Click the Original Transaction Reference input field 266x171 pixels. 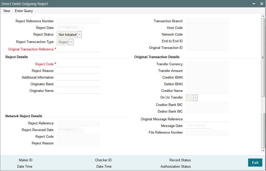pos(78,49)
